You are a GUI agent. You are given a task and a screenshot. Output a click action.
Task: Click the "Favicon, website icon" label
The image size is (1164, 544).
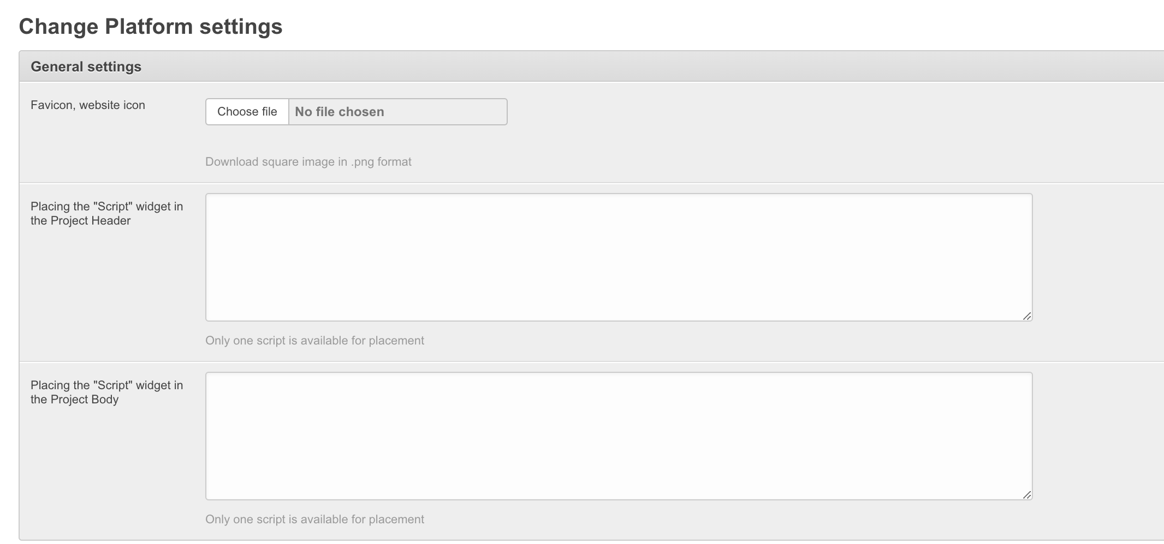click(88, 105)
